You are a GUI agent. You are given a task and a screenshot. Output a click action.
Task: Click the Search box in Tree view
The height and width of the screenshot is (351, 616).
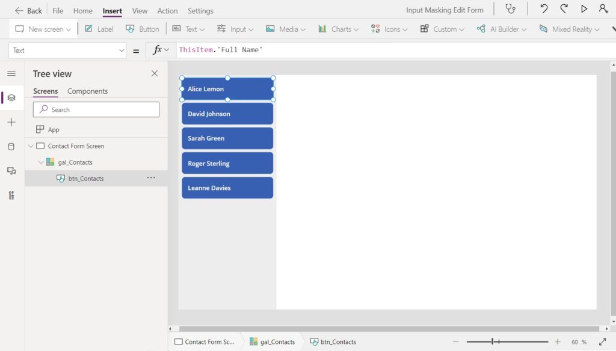coord(96,109)
